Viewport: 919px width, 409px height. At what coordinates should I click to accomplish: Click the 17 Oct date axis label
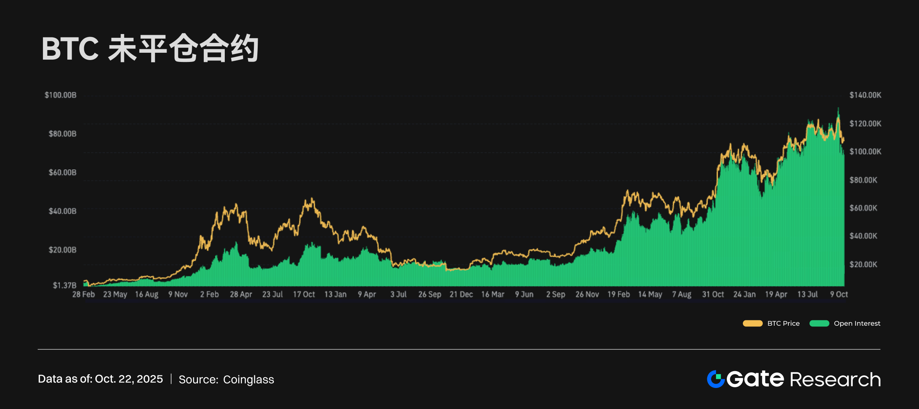(x=304, y=294)
